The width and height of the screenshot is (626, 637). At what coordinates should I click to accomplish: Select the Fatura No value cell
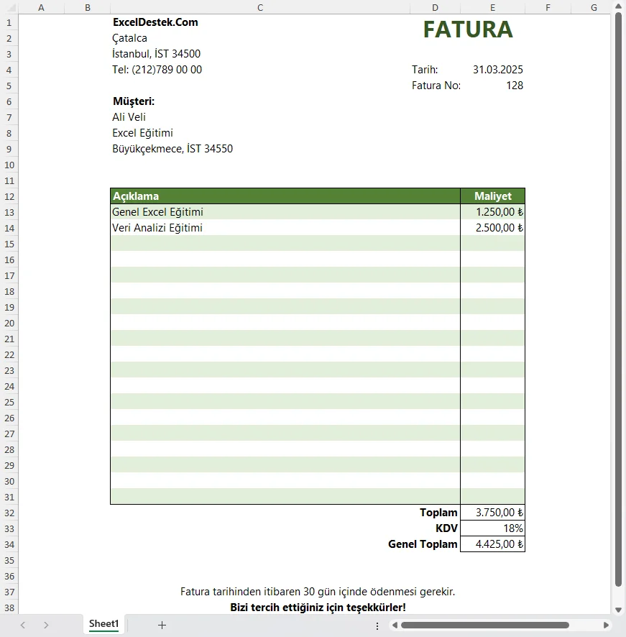point(492,86)
